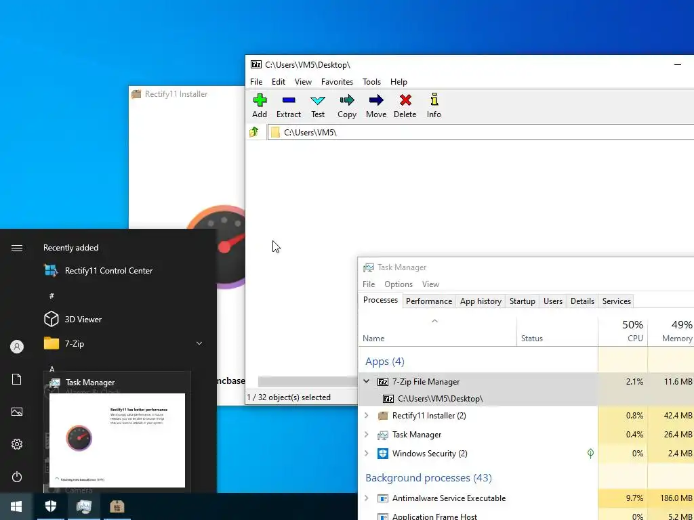This screenshot has width=694, height=520.
Task: Click the Rectify11 Installer taskbar preview thumbnail
Action: point(117,440)
